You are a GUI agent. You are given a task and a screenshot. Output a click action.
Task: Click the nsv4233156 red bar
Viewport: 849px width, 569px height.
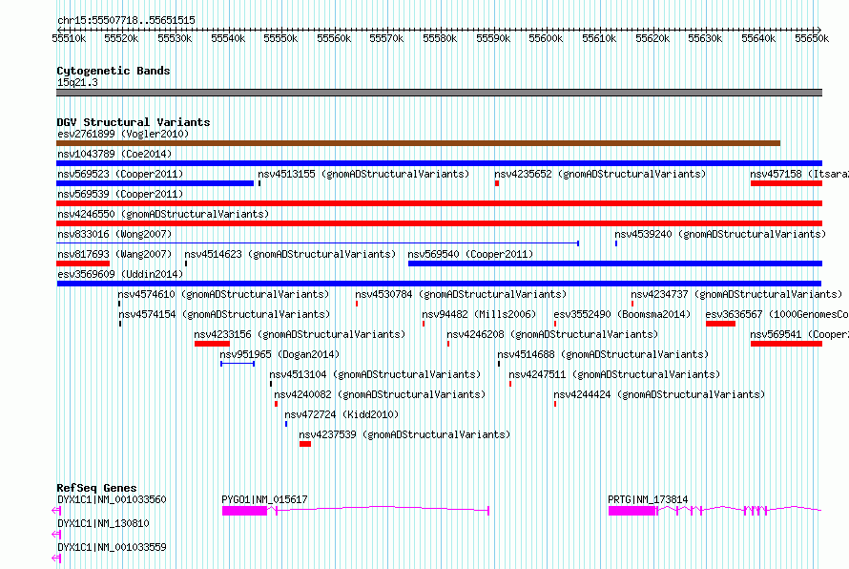pos(212,344)
